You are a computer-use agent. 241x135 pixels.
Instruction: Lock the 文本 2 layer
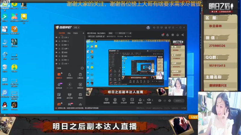(x=59, y=37)
